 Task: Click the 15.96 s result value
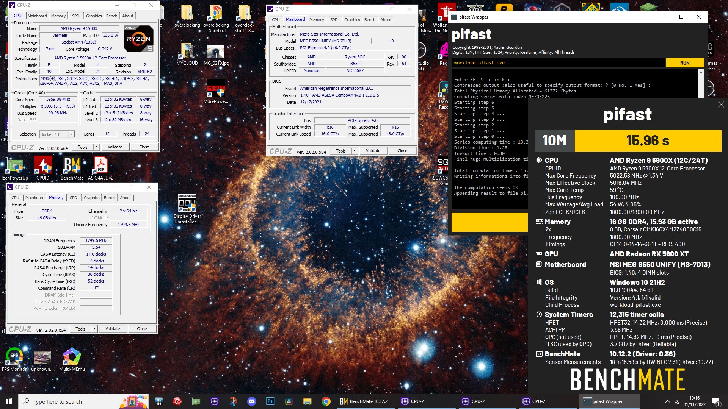pyautogui.click(x=648, y=141)
